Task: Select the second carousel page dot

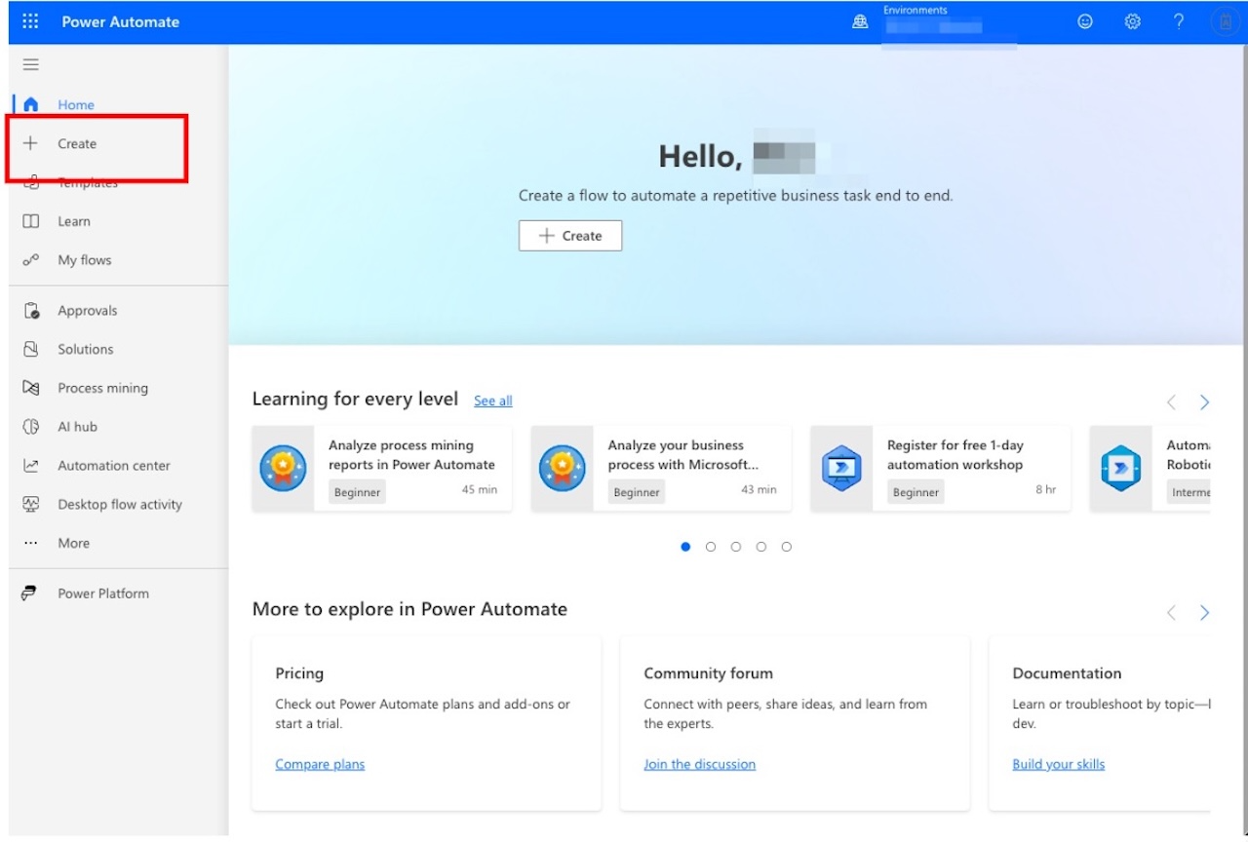Action: [x=711, y=547]
